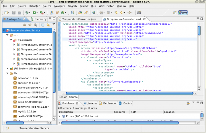Viewport: 206px width, 133px height.
Task: Open the Javadoc view tab
Action: coord(91,103)
